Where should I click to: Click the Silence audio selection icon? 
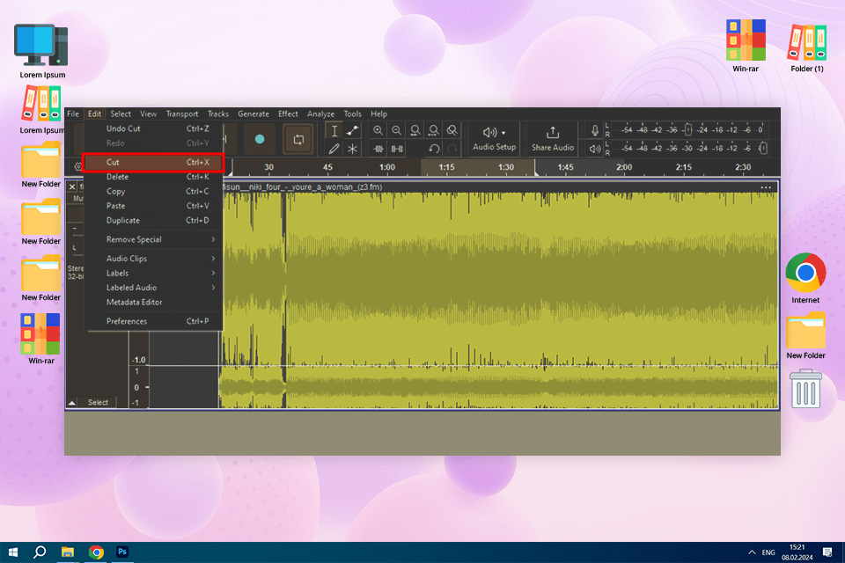coord(397,150)
